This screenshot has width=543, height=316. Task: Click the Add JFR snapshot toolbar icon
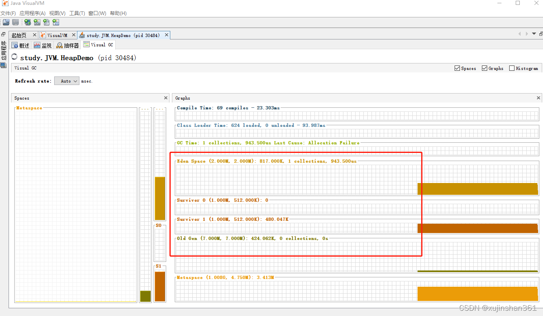(56, 22)
